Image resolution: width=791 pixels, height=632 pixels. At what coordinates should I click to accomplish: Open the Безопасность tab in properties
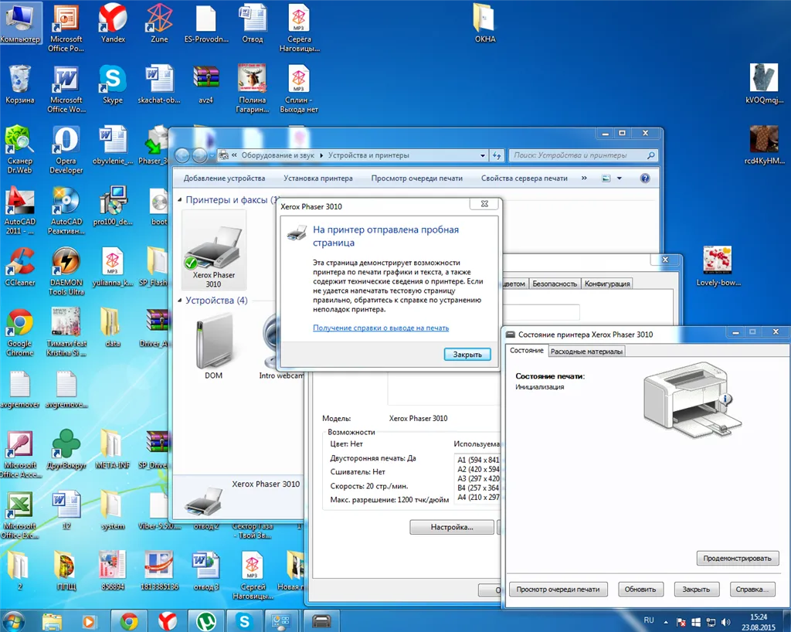tap(555, 284)
